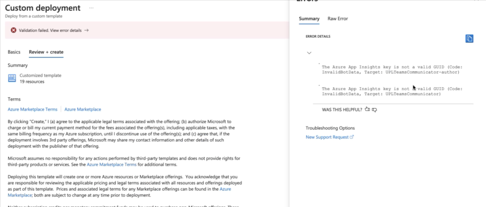Image resolution: width=486 pixels, height=207 pixels.
Task: Switch to the Raw Error tab
Action: (338, 18)
